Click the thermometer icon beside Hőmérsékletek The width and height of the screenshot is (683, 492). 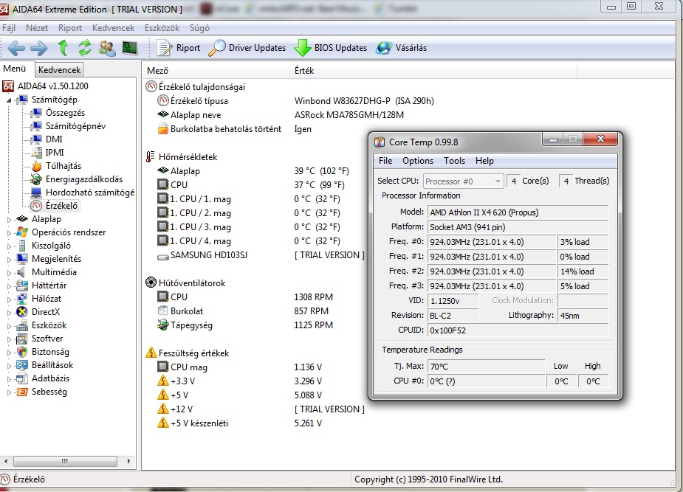click(x=151, y=156)
